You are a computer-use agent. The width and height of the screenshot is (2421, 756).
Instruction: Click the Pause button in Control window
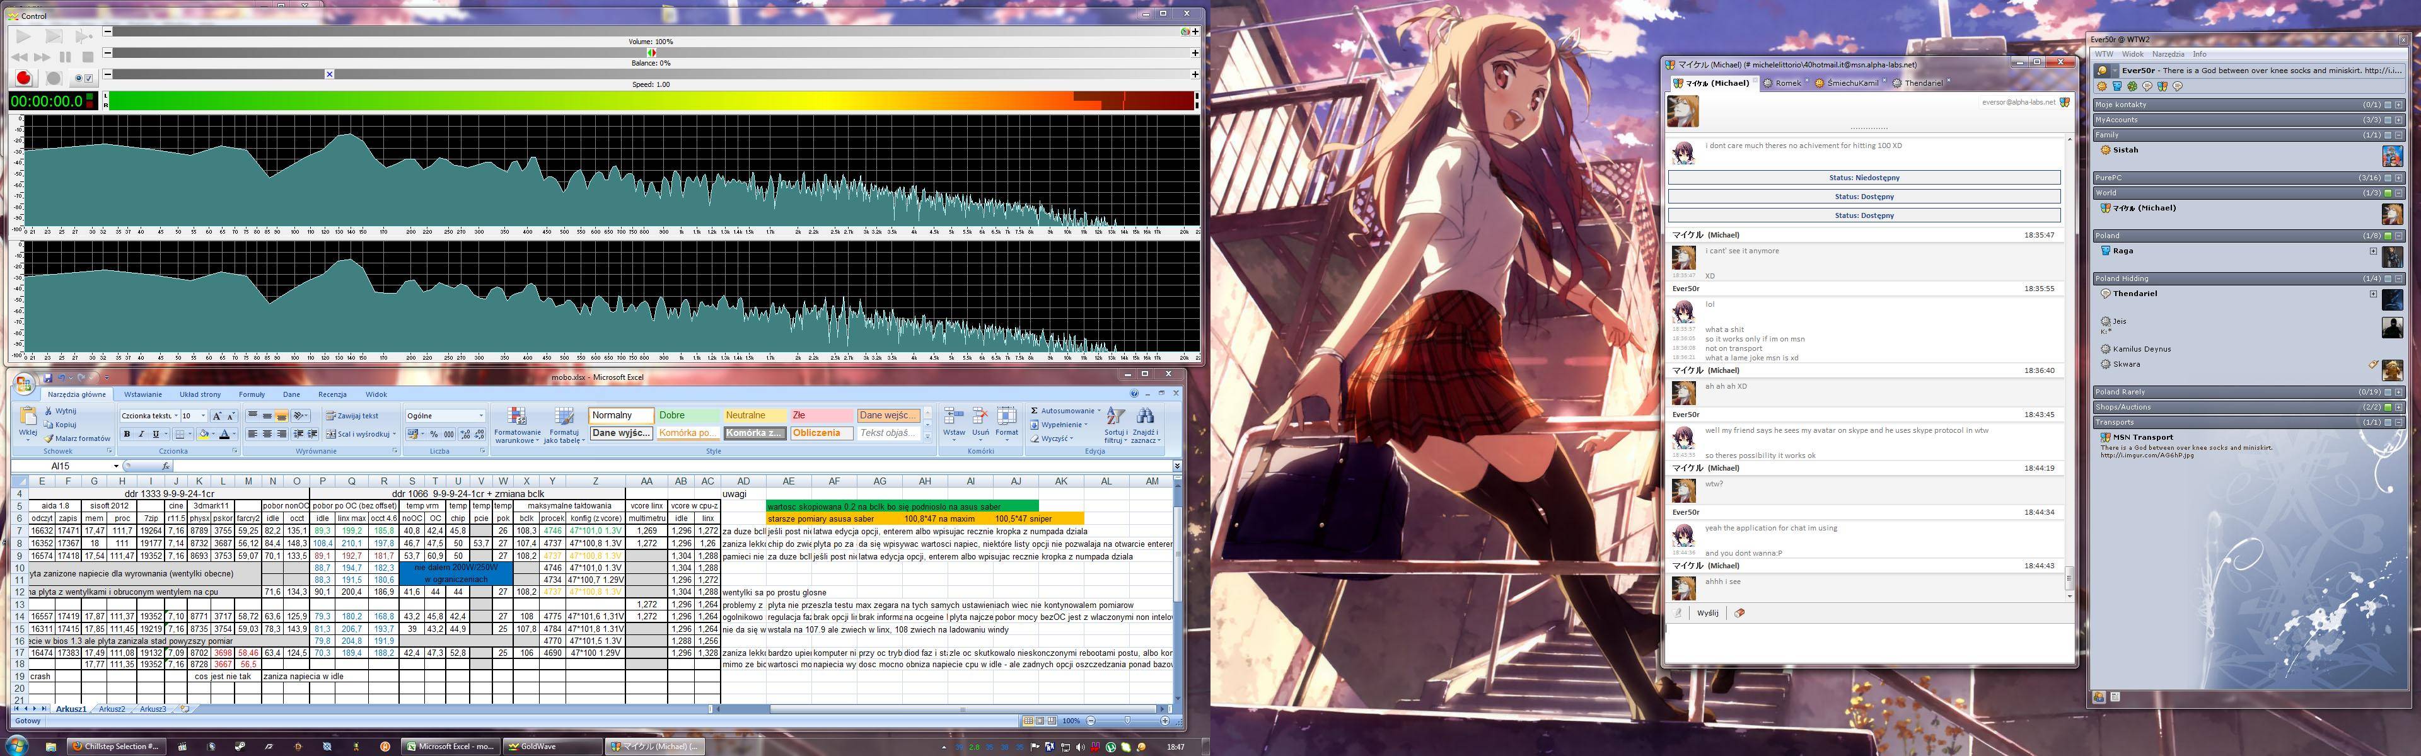(65, 57)
